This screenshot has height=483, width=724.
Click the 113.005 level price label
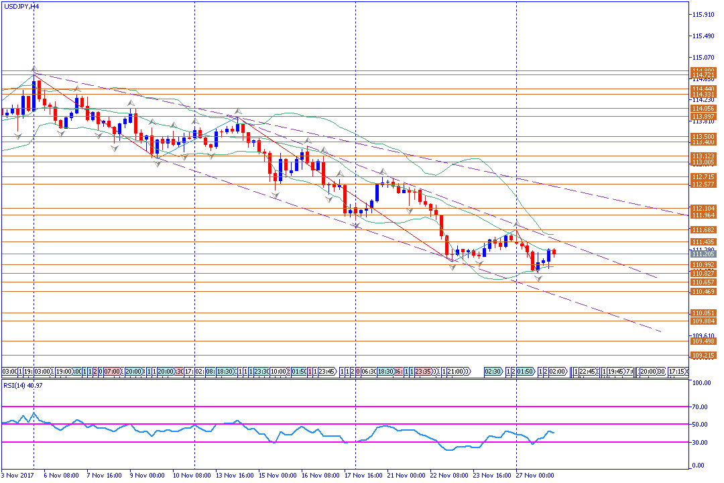(x=703, y=162)
